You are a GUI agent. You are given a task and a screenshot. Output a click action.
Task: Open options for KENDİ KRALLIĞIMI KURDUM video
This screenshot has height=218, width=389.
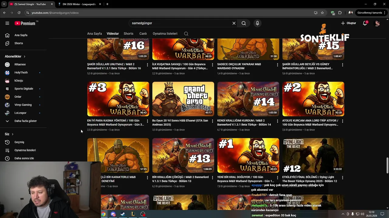tap(277, 121)
